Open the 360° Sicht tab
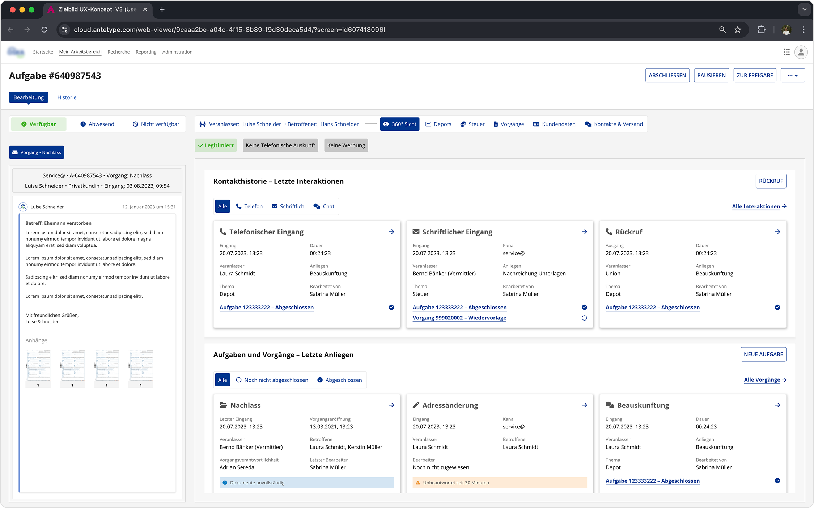Image resolution: width=814 pixels, height=508 pixels. pyautogui.click(x=399, y=124)
